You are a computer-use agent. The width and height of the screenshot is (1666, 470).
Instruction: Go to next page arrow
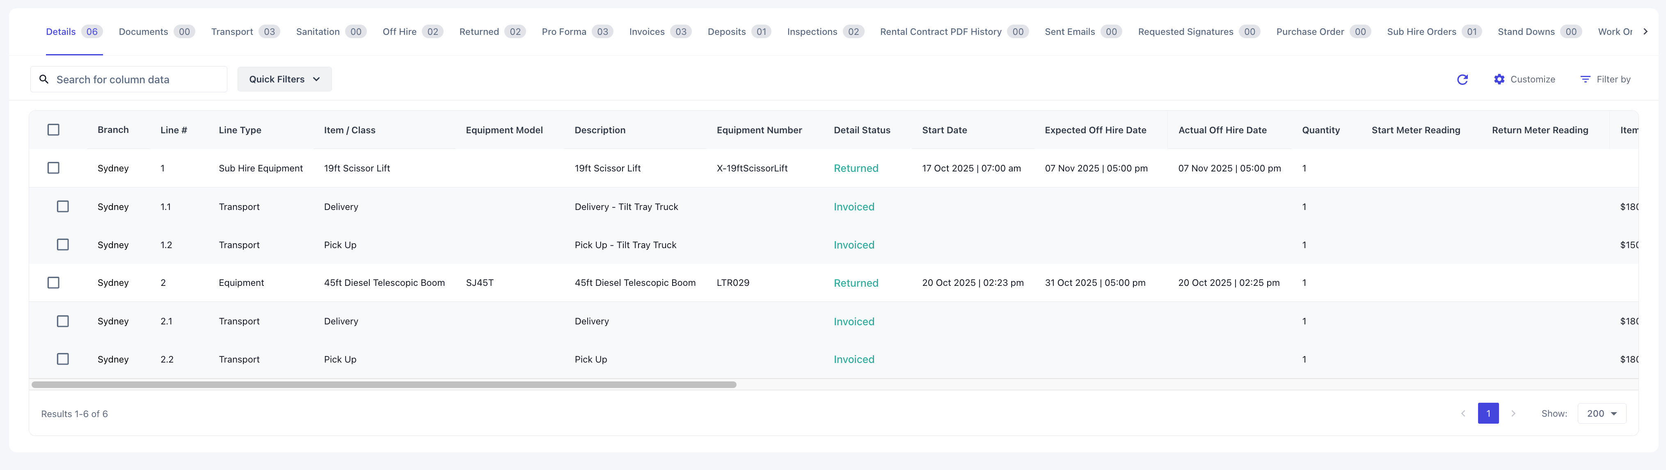click(1513, 413)
